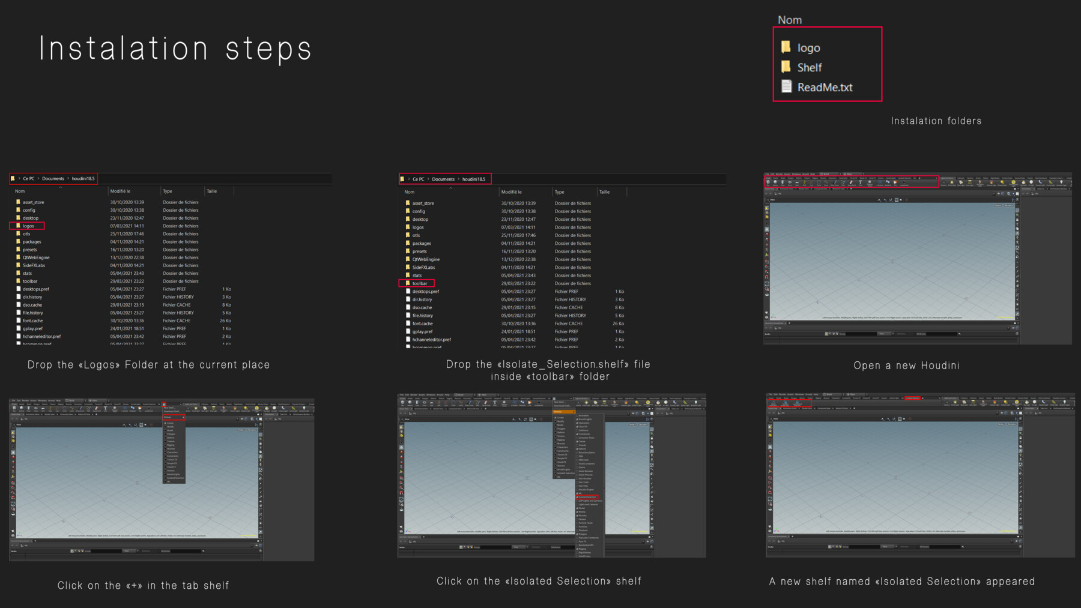This screenshot has width=1081, height=608.
Task: Select 'stats' row name in left explorer
Action: [28, 273]
